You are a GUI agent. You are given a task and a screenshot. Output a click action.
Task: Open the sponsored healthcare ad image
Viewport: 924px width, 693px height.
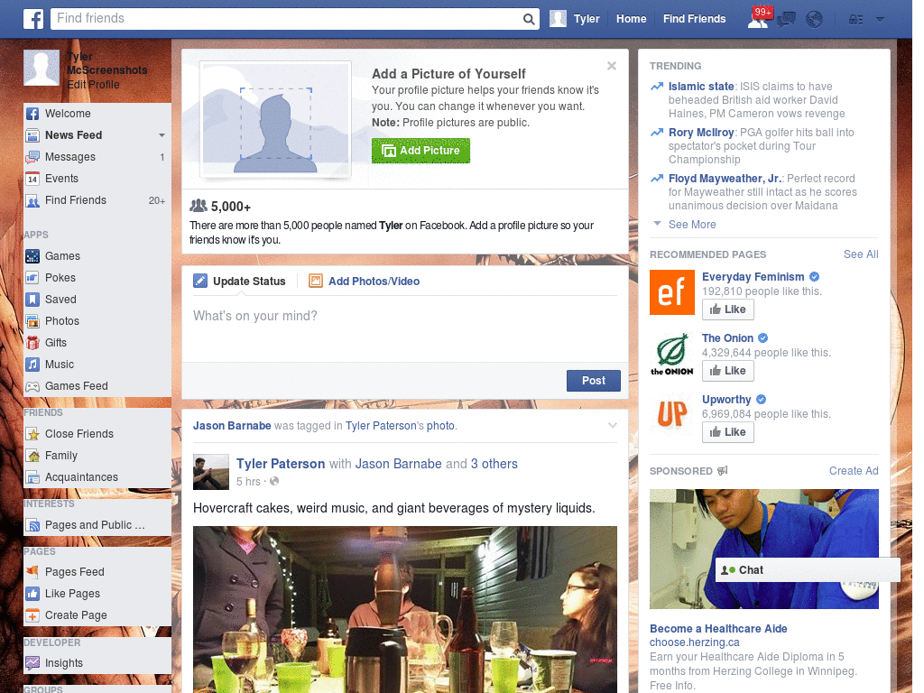pyautogui.click(x=763, y=549)
